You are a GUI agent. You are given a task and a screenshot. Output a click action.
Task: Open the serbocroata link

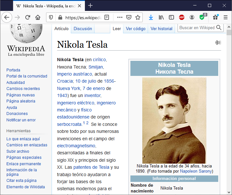coord(69,124)
